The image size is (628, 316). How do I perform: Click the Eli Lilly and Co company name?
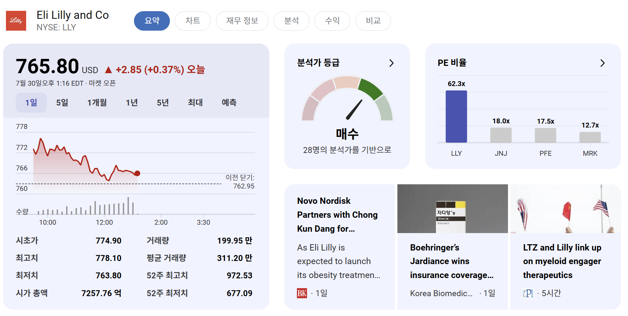73,15
